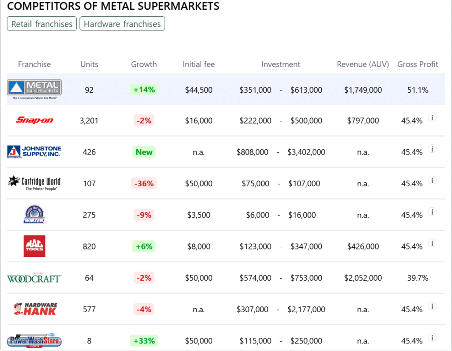Select the -4% growth badge
The image size is (452, 351).
click(x=144, y=309)
